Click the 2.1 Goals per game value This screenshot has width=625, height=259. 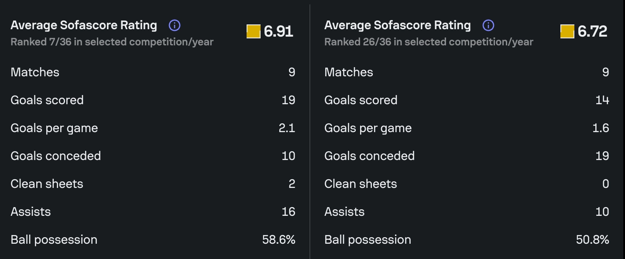click(287, 128)
